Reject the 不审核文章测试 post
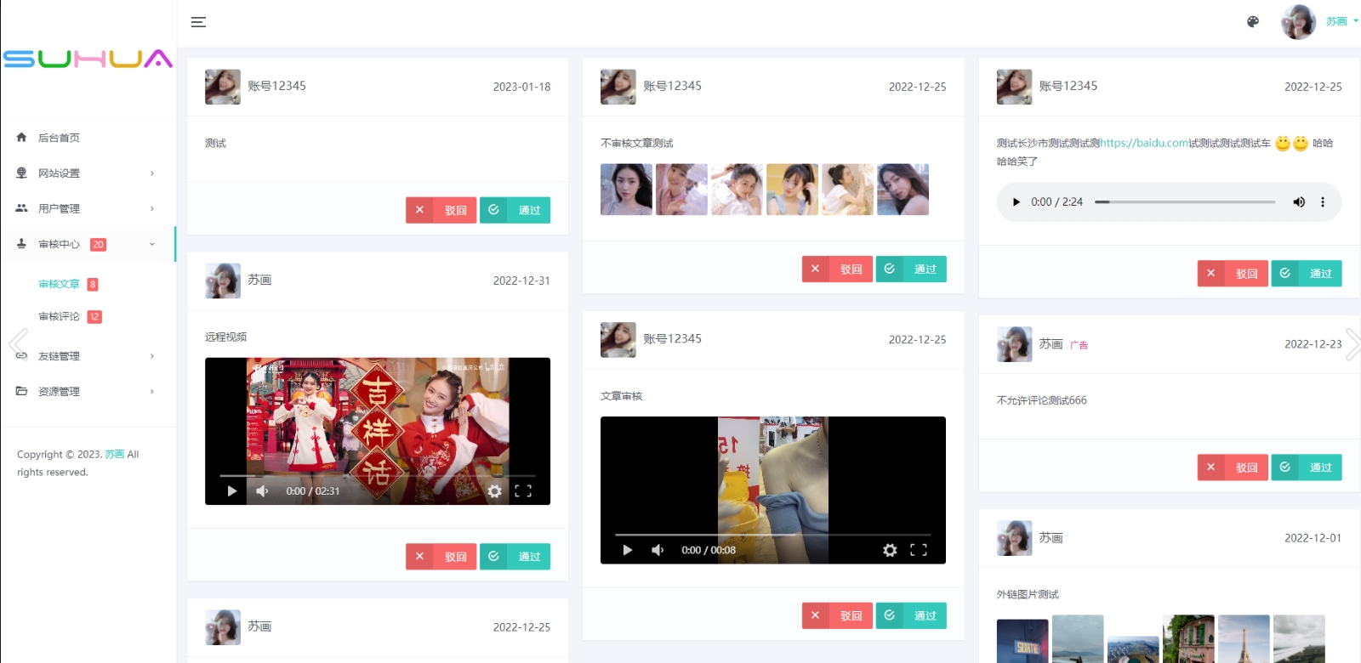1361x663 pixels. tap(837, 269)
